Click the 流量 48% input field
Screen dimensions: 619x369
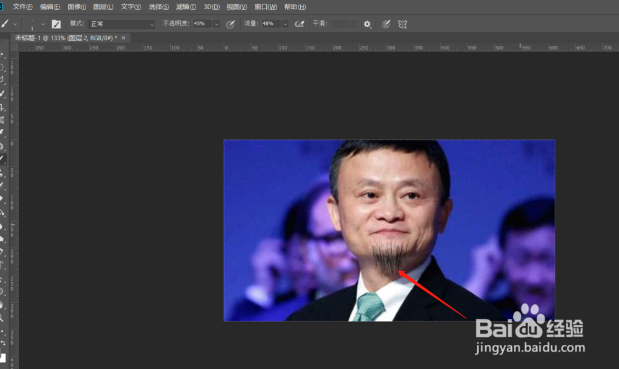point(271,24)
